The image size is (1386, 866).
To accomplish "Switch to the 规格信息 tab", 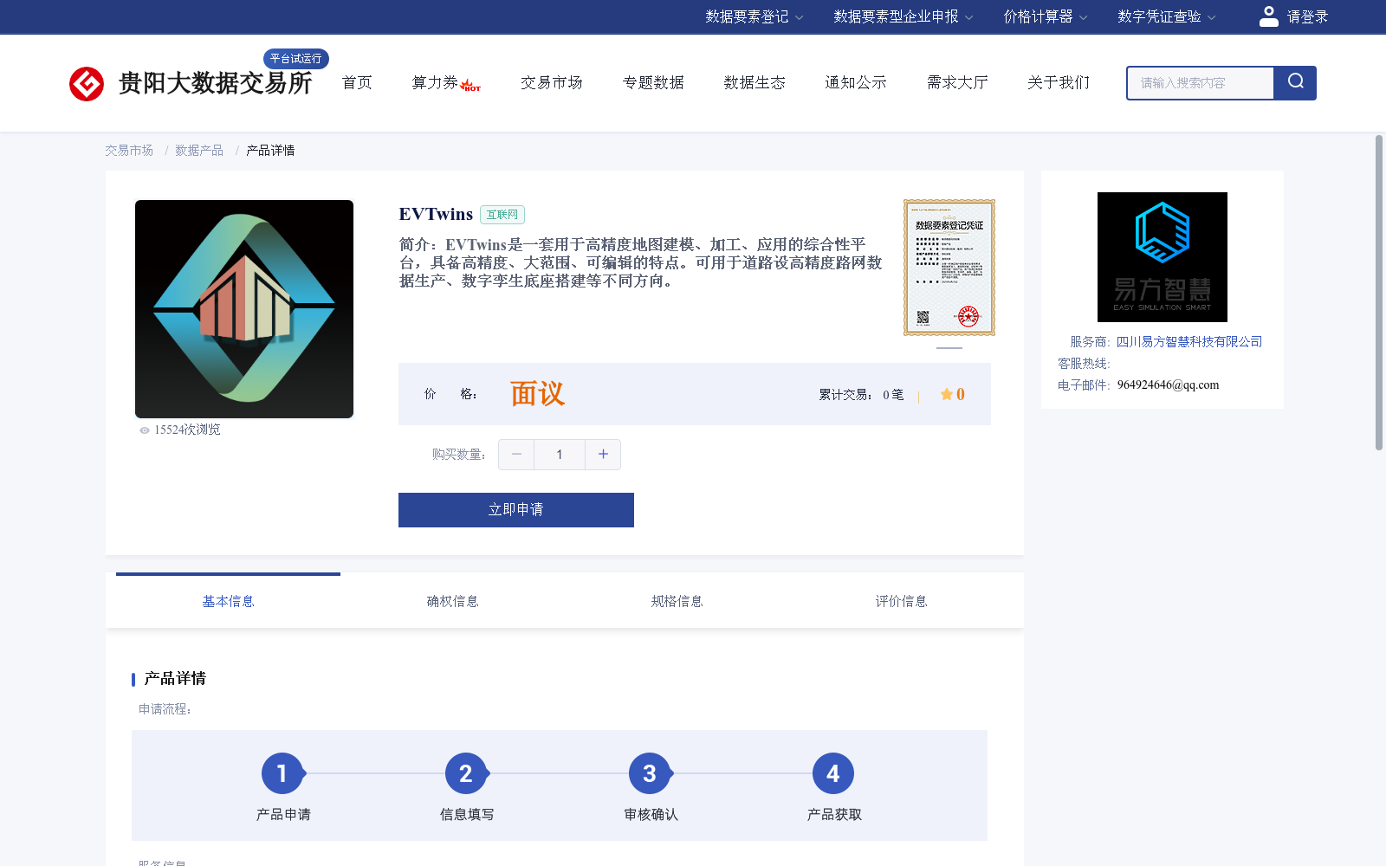I will pyautogui.click(x=677, y=601).
